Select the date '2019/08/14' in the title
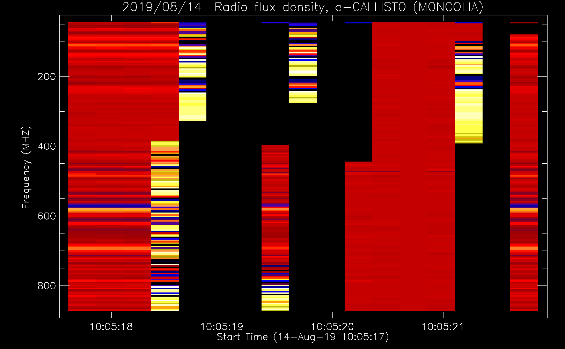This screenshot has height=349, width=565. click(x=162, y=7)
